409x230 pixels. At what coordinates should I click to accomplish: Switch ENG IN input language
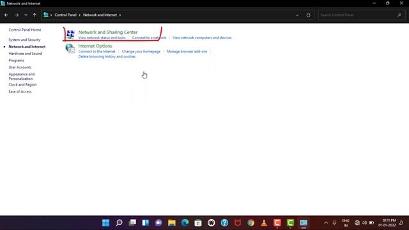click(346, 223)
